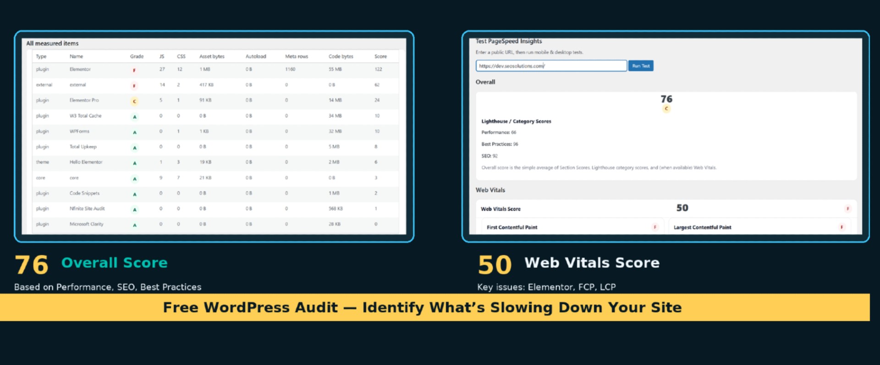Click the F grade badge for Elementor
Viewport: 880px width, 365px height.
134,71
